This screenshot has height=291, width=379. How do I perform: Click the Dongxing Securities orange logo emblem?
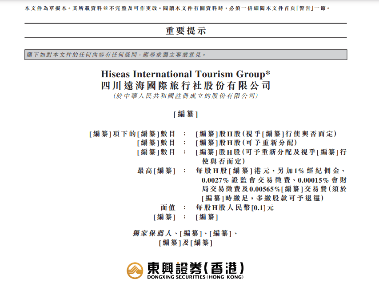coord(135,271)
